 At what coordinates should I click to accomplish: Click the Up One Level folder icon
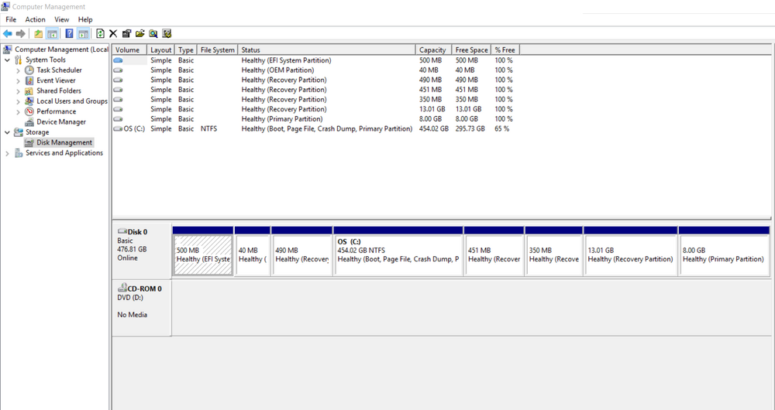click(38, 33)
